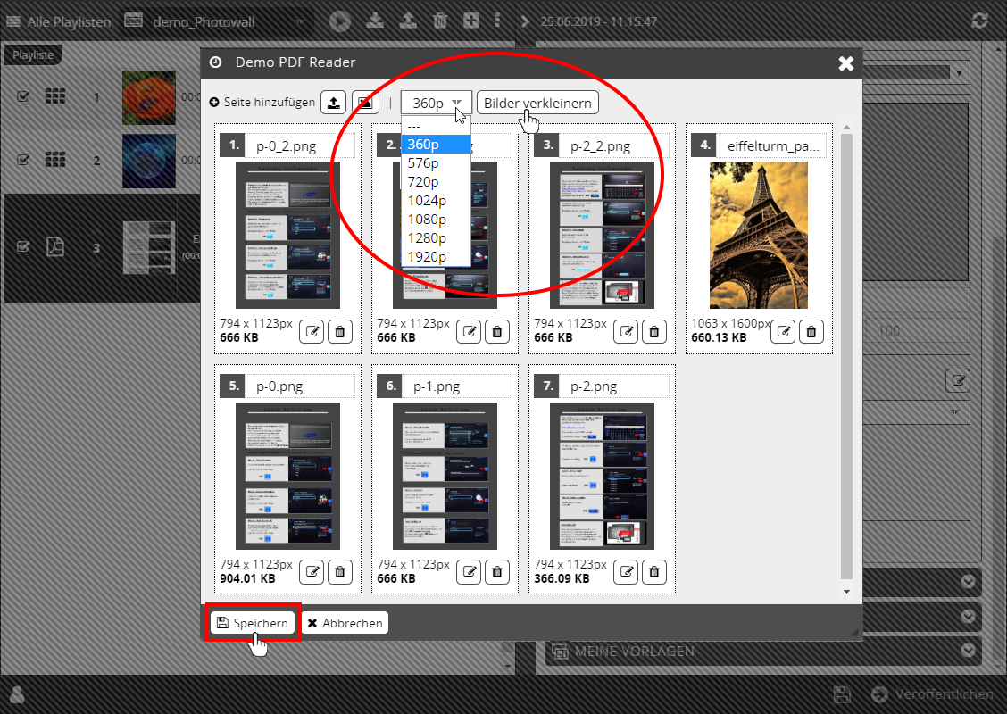This screenshot has width=1007, height=714.
Task: Select 1080p from the resolution list
Action: pos(427,220)
